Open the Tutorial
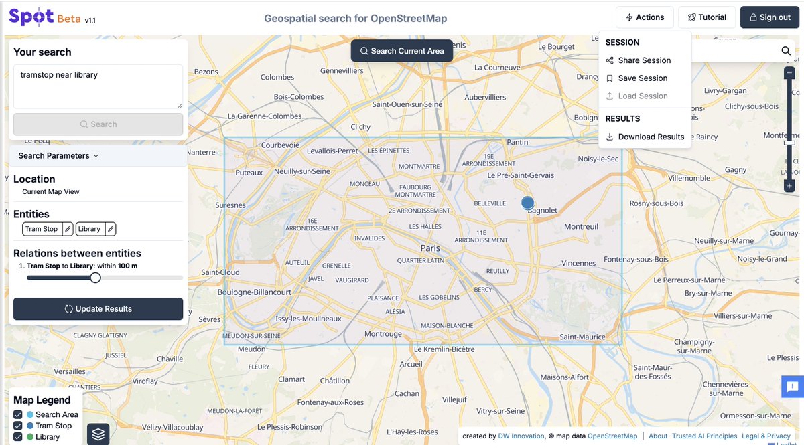Image resolution: width=804 pixels, height=445 pixels. (707, 17)
